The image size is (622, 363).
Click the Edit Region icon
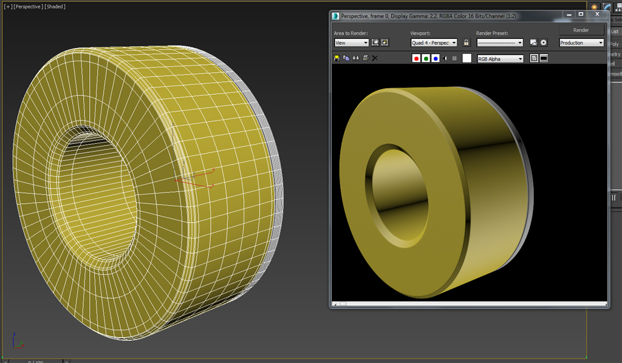click(x=375, y=42)
